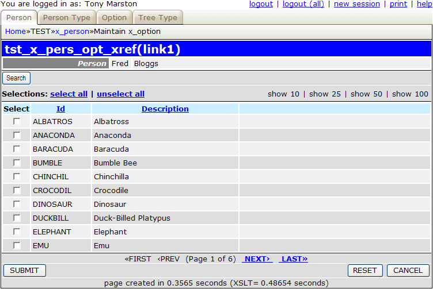Image resolution: width=433 pixels, height=289 pixels.
Task: Go to NEXT page of results
Action: tap(257, 259)
